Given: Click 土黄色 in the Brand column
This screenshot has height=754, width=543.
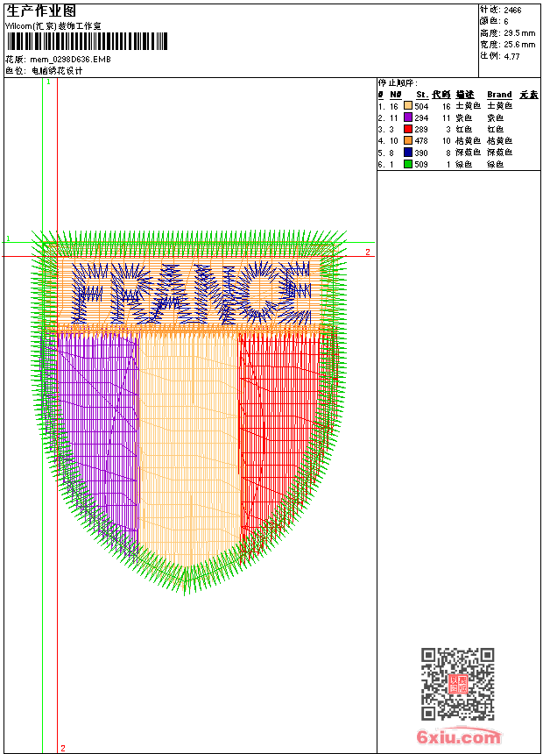Looking at the screenshot, I should click(500, 106).
